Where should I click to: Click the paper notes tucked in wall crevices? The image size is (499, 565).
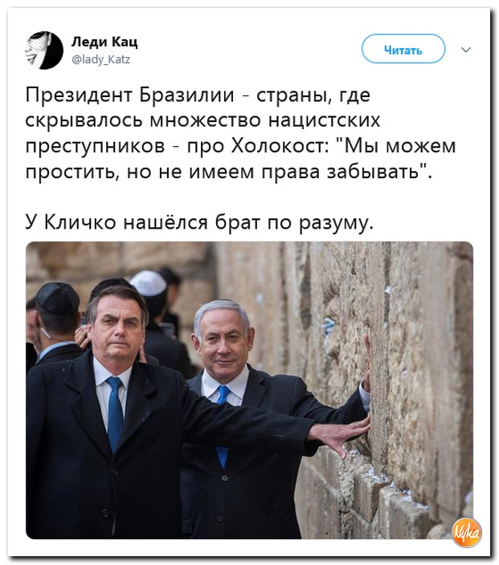point(329,326)
